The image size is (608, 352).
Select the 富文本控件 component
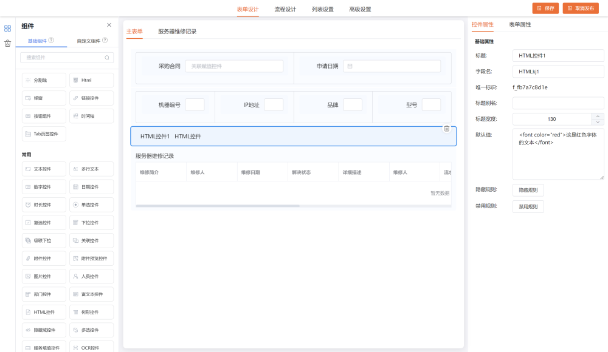coord(91,294)
